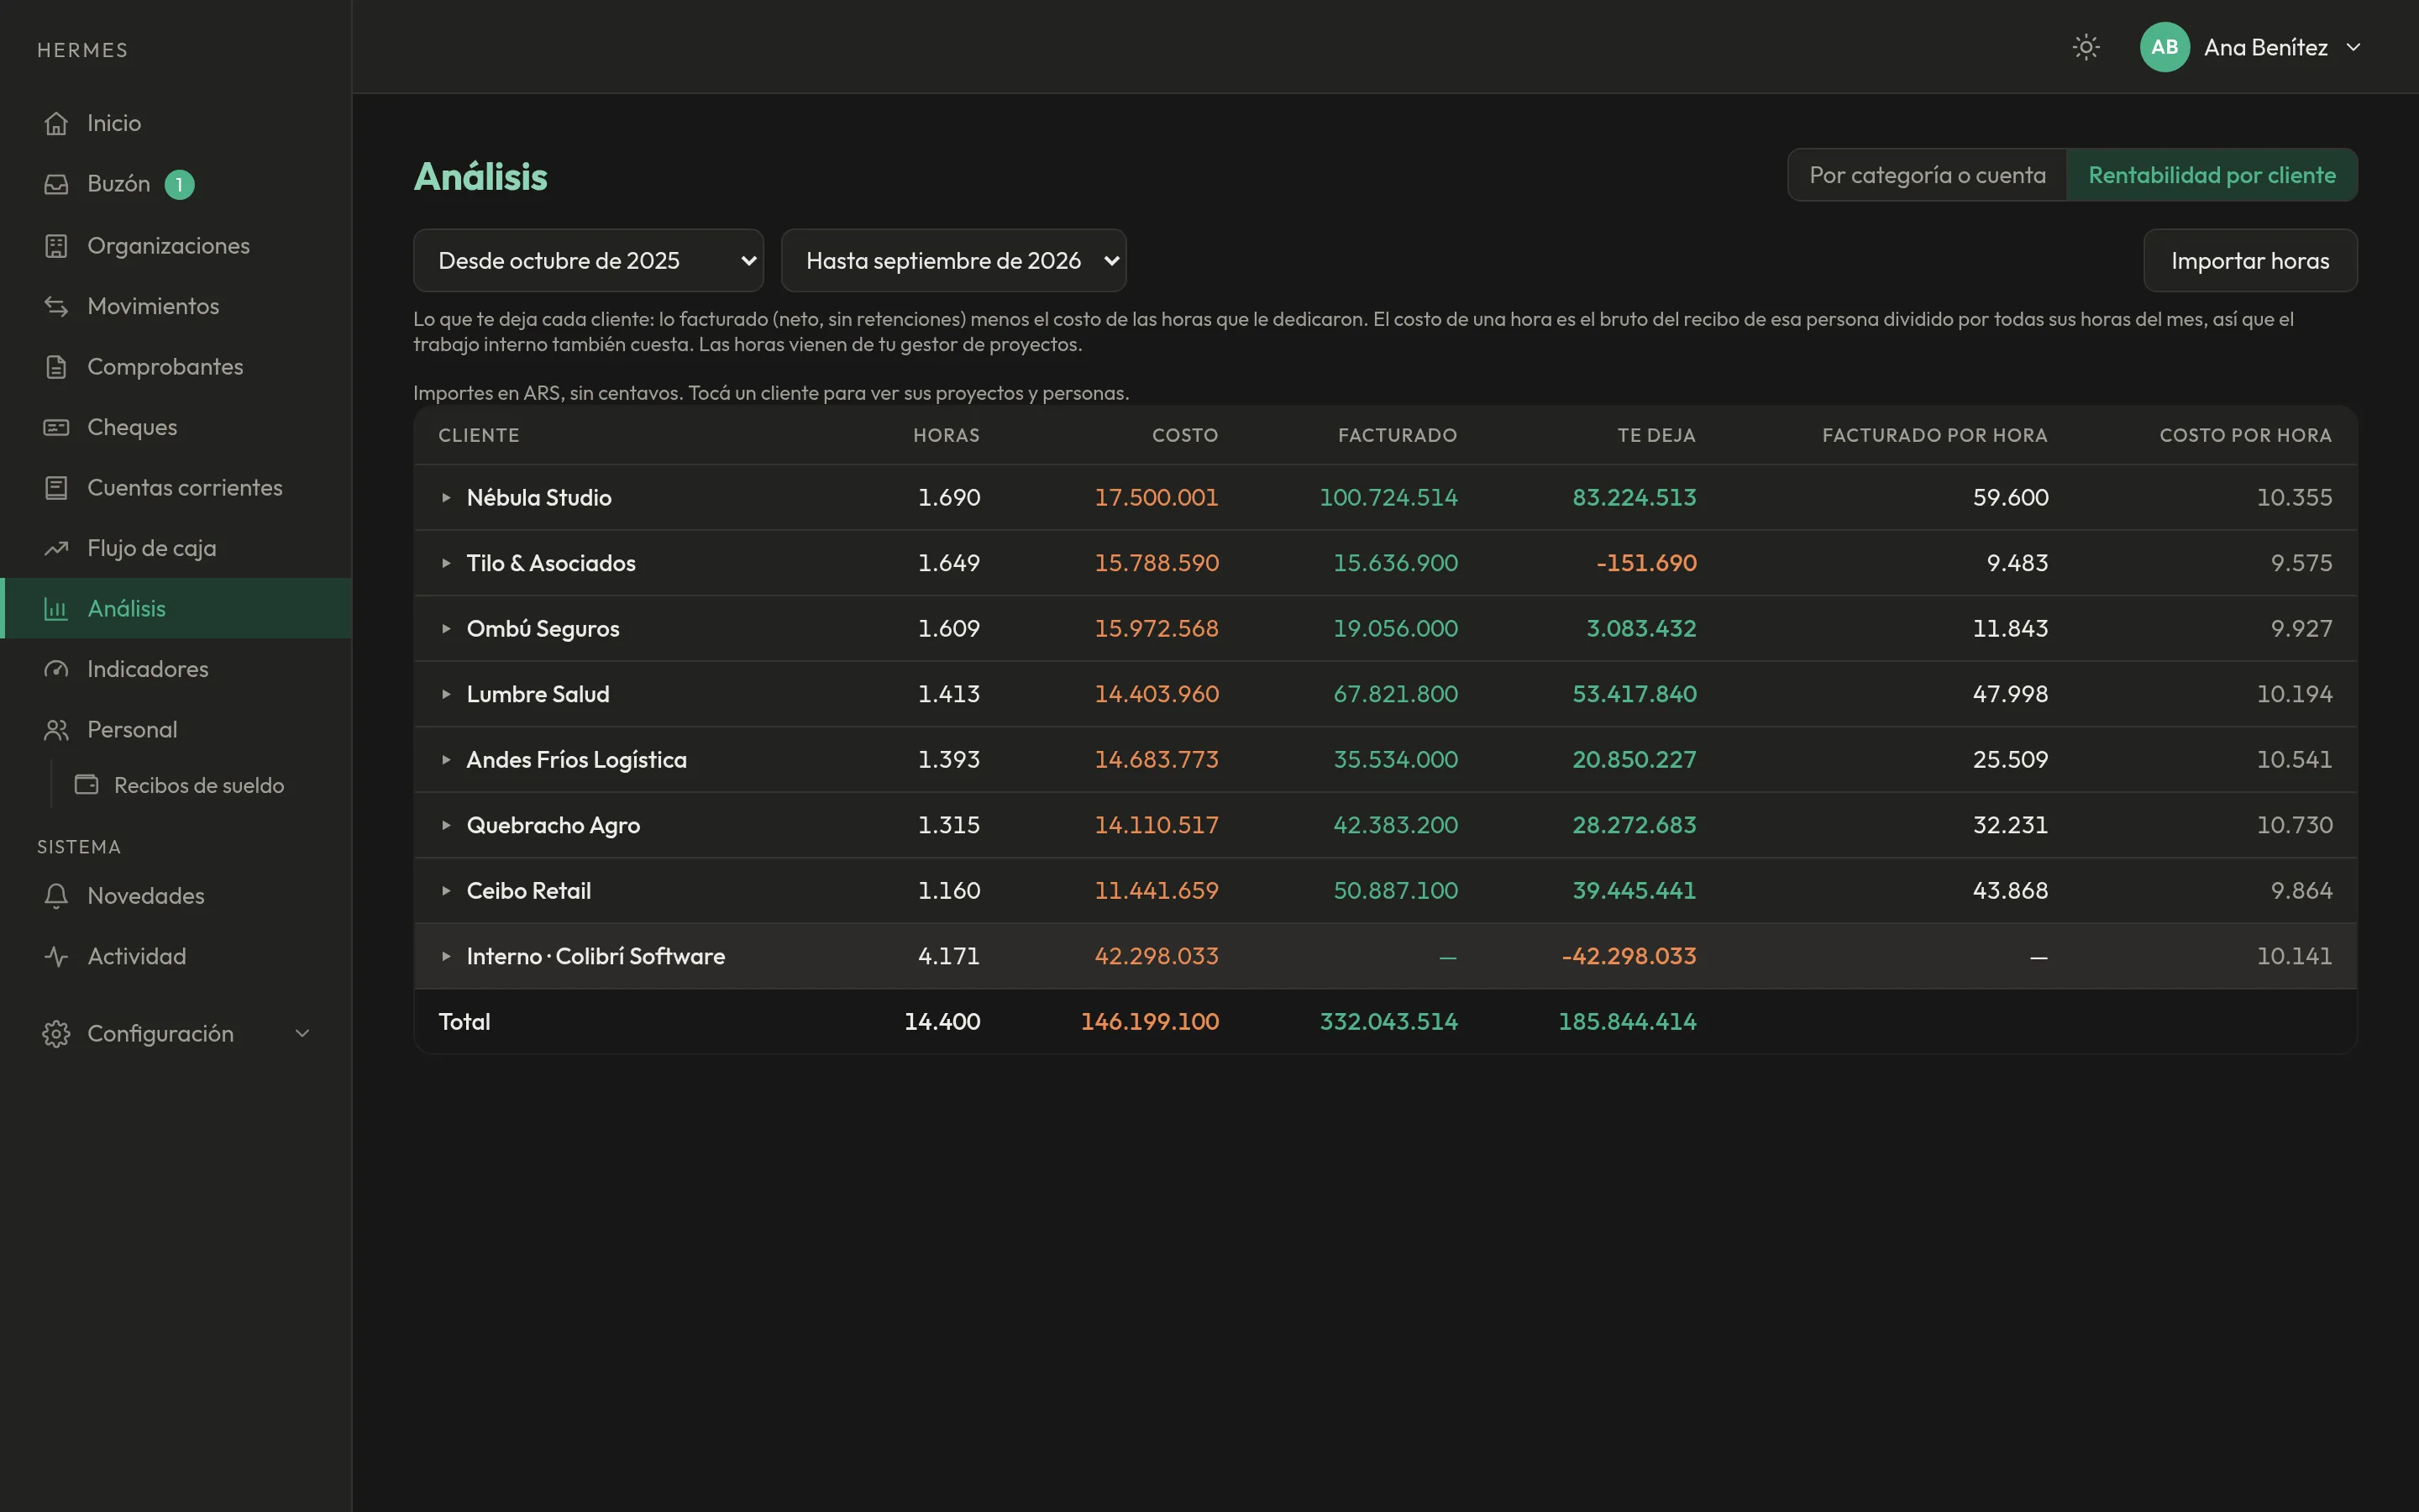Viewport: 2419px width, 1512px height.
Task: Open Indicadores in the sidebar menu
Action: tap(177, 669)
